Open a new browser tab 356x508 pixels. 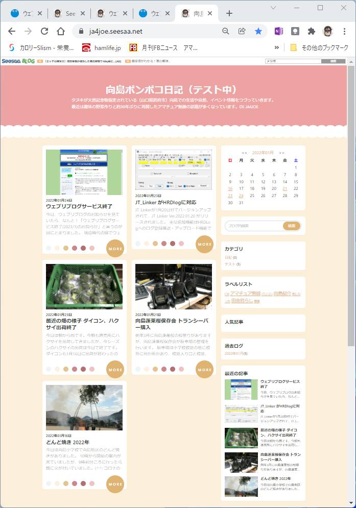229,13
